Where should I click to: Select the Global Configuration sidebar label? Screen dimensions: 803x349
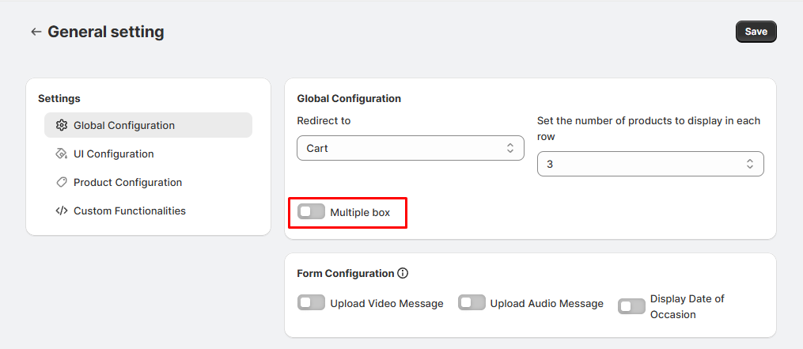point(124,125)
